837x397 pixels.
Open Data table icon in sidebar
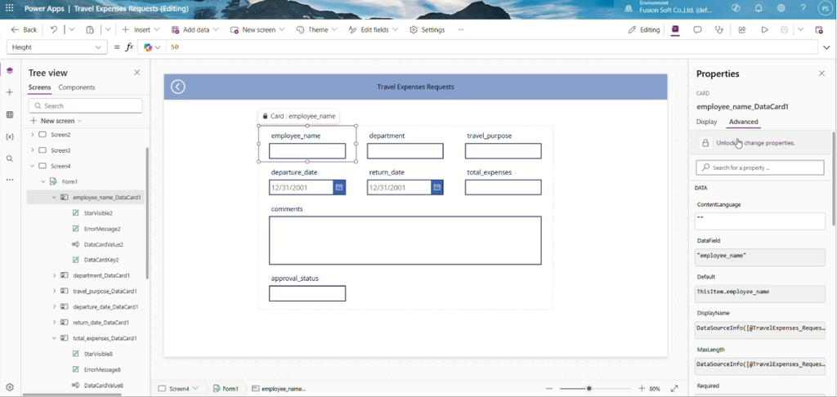point(10,114)
